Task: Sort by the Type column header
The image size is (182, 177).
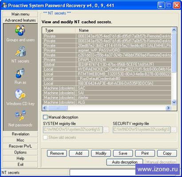Action: pyautogui.click(x=59, y=31)
